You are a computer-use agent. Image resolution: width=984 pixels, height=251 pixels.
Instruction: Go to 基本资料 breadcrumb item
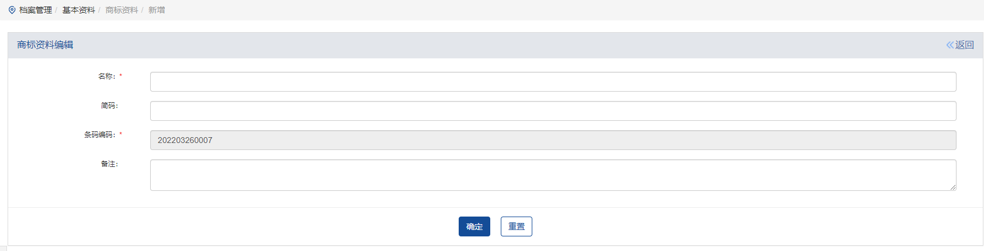[78, 10]
